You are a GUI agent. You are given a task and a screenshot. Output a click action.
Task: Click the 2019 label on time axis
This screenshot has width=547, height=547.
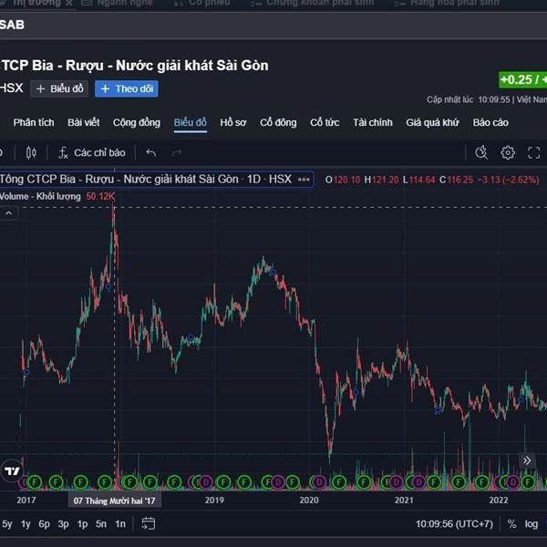(214, 500)
